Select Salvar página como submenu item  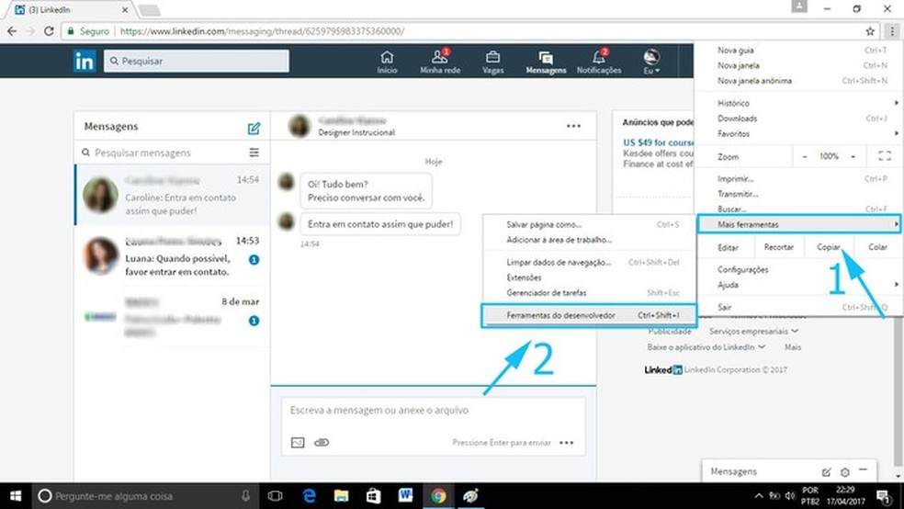(589, 225)
